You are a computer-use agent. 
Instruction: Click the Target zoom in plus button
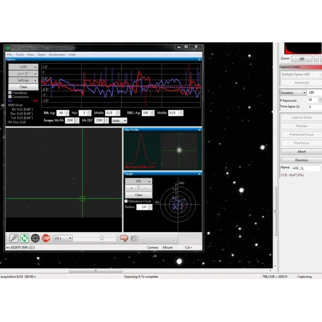coord(131,188)
